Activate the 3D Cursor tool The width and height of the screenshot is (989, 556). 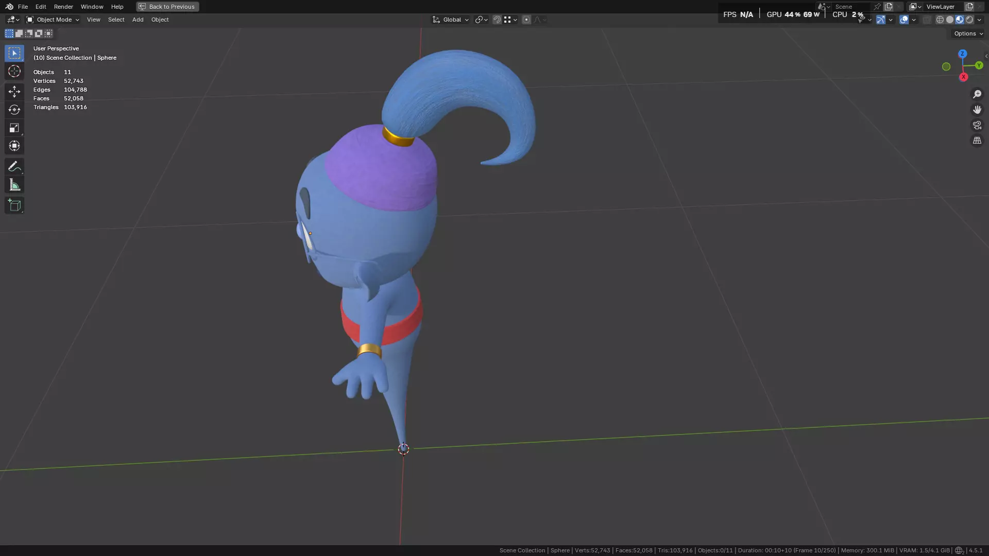[x=14, y=71]
